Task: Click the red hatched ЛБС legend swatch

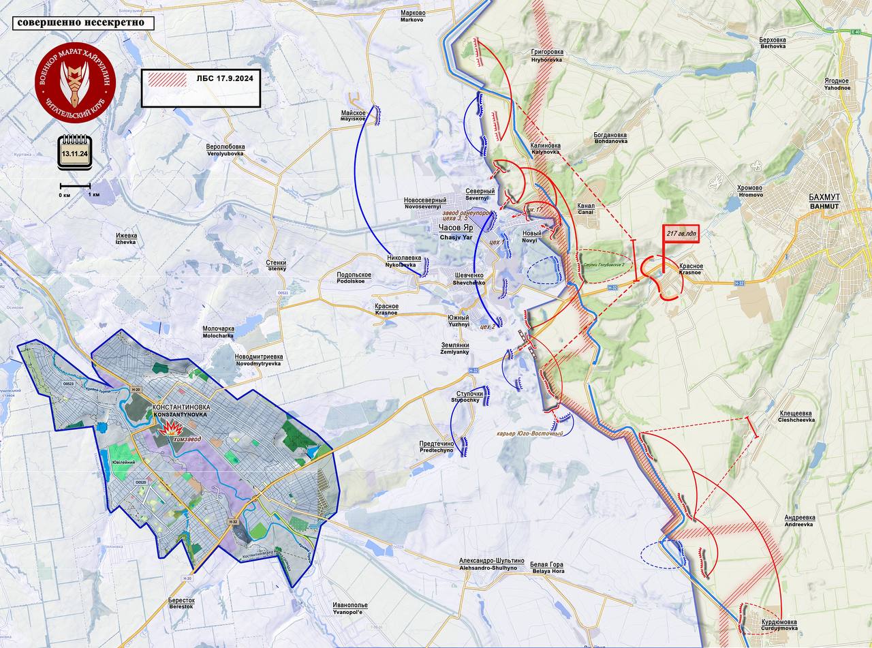Action: 167,80
